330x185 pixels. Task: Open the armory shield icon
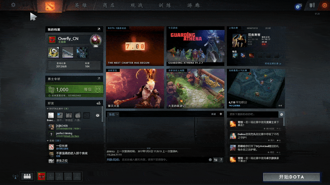point(312,5)
